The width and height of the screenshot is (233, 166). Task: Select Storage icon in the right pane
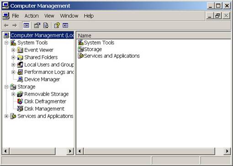[81, 49]
